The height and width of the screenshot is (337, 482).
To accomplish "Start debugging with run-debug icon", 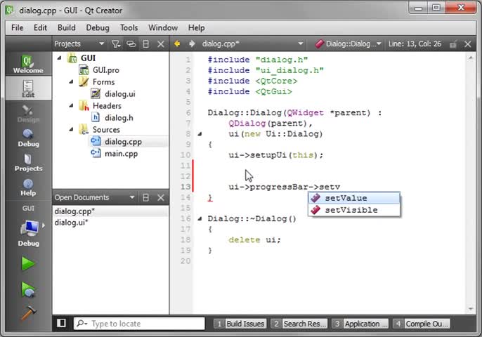I will coord(28,289).
